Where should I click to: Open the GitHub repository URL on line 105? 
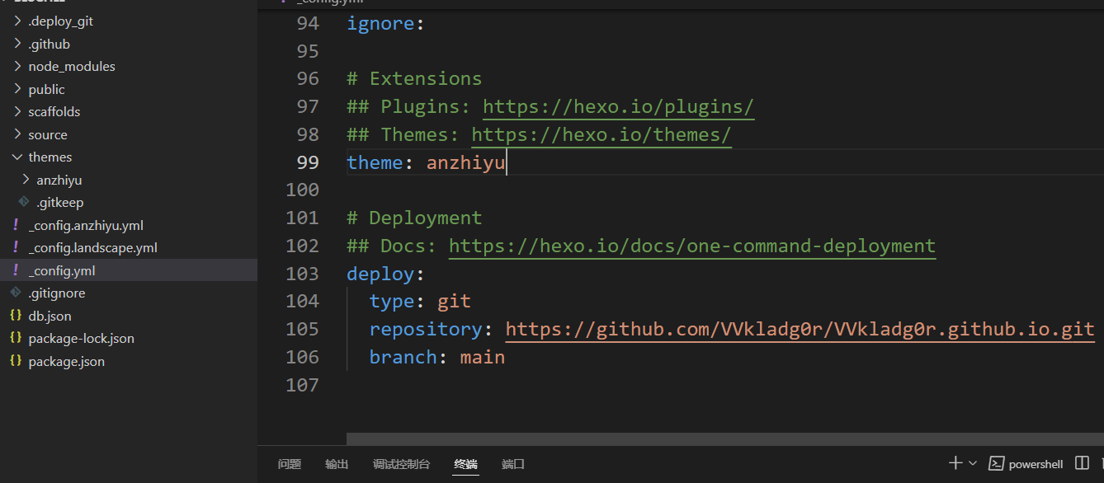point(799,330)
